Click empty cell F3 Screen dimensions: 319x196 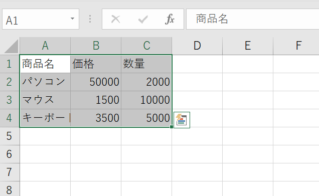296,100
